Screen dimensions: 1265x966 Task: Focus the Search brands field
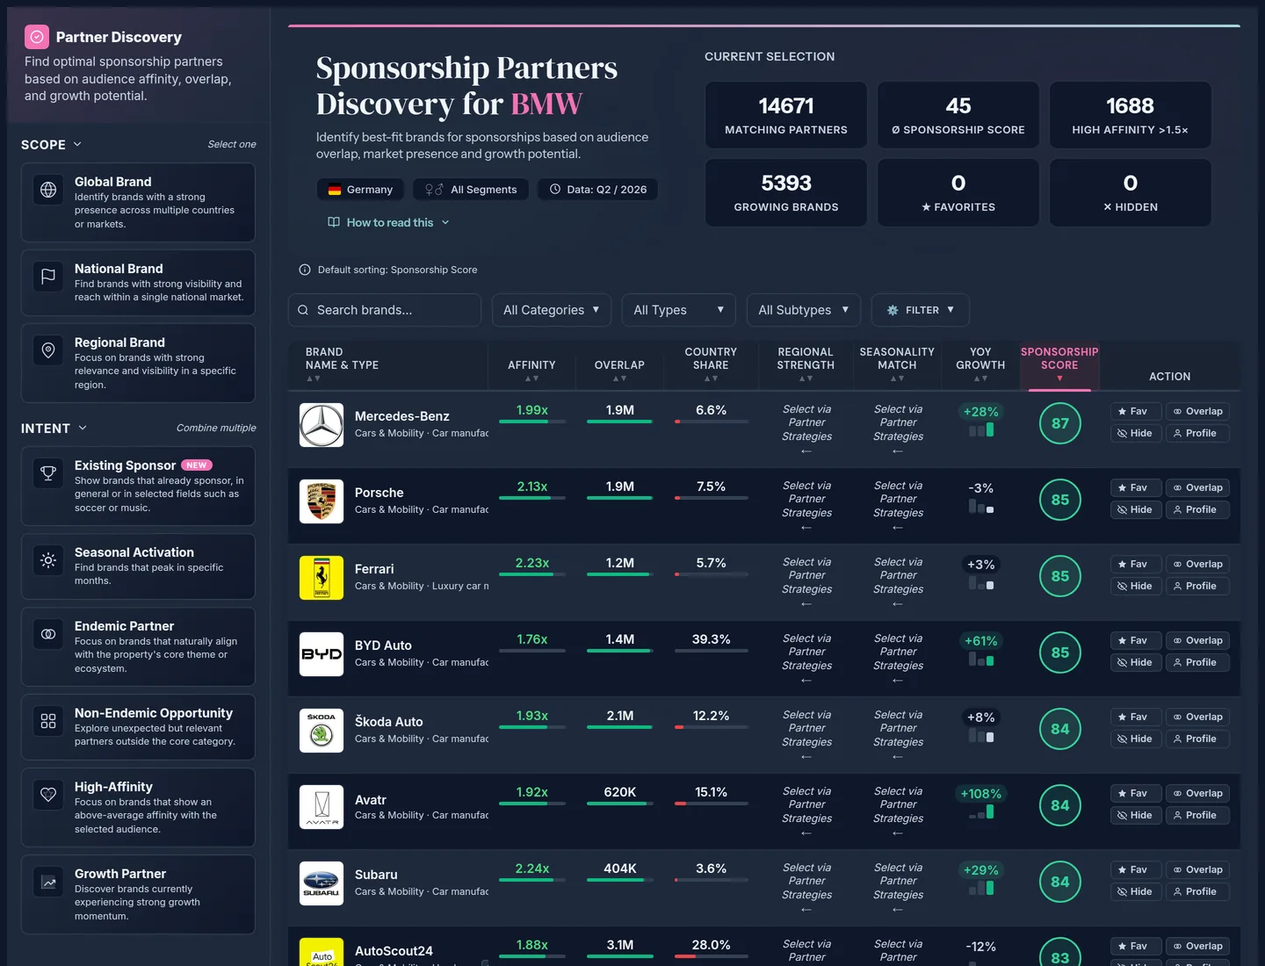(385, 310)
